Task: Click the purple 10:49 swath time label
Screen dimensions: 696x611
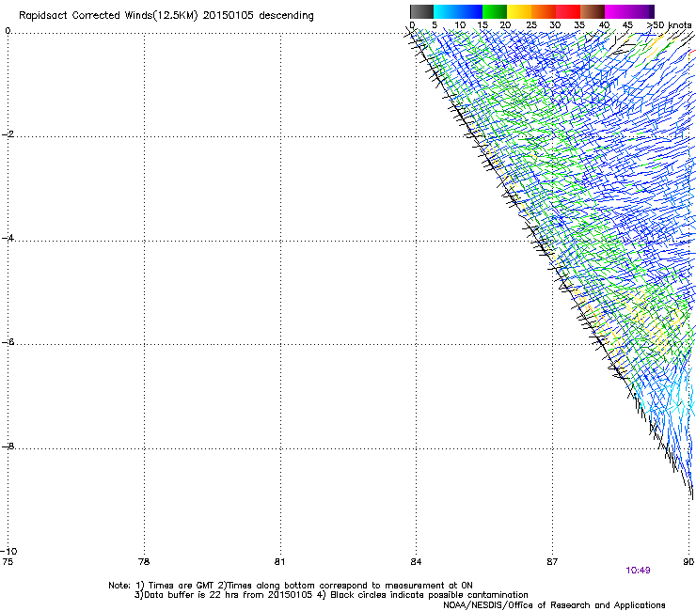Action: click(x=638, y=571)
